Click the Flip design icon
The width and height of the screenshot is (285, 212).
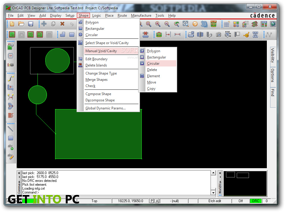[x=214, y=24]
